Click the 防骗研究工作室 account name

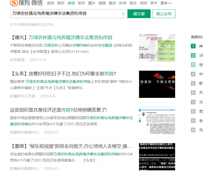(x=23, y=96)
